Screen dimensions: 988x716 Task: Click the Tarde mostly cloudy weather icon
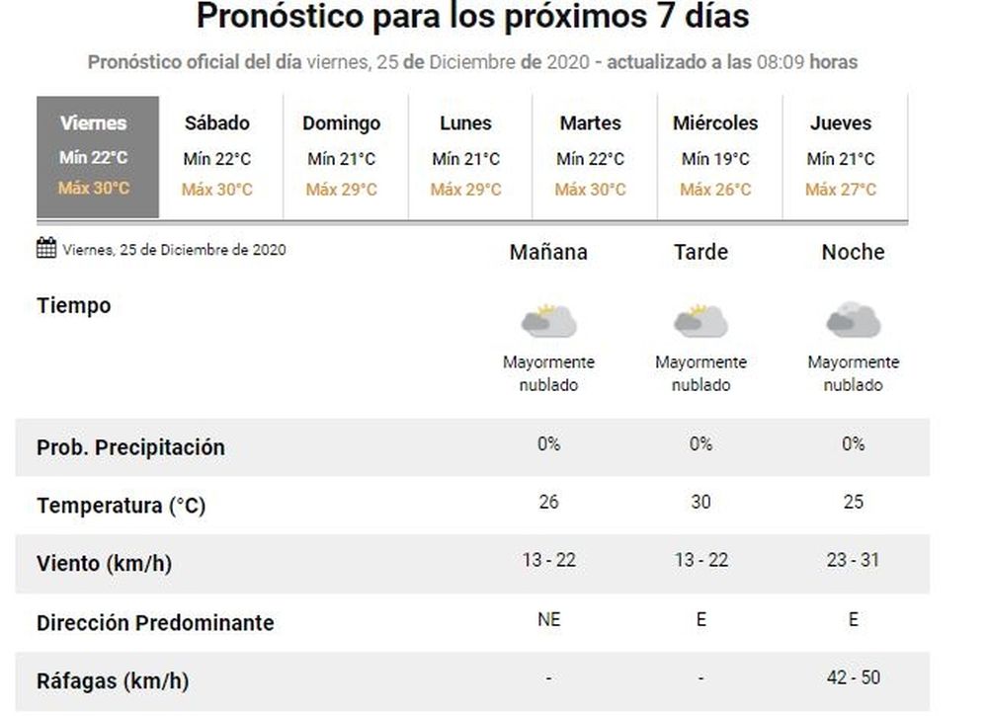tap(700, 320)
